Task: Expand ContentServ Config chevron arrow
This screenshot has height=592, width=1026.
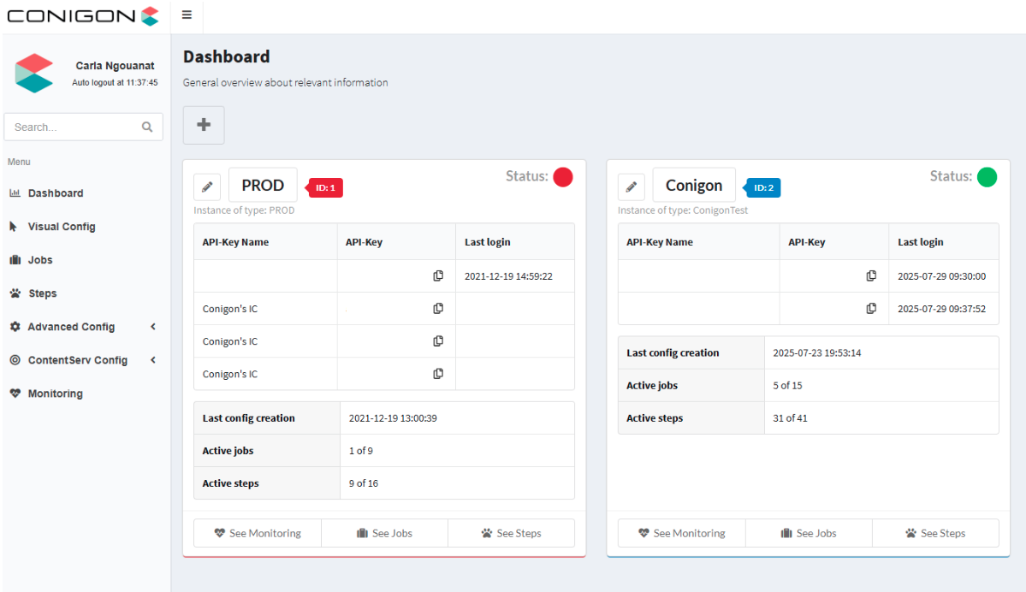Action: (153, 360)
